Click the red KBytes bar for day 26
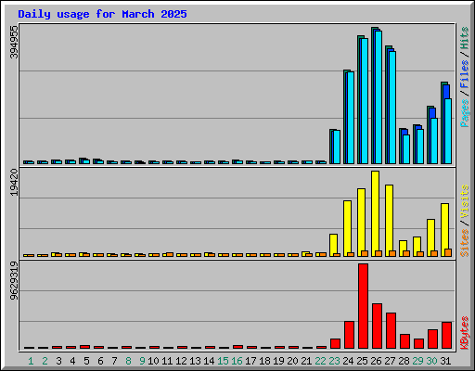This screenshot has height=371, width=475. tap(378, 326)
